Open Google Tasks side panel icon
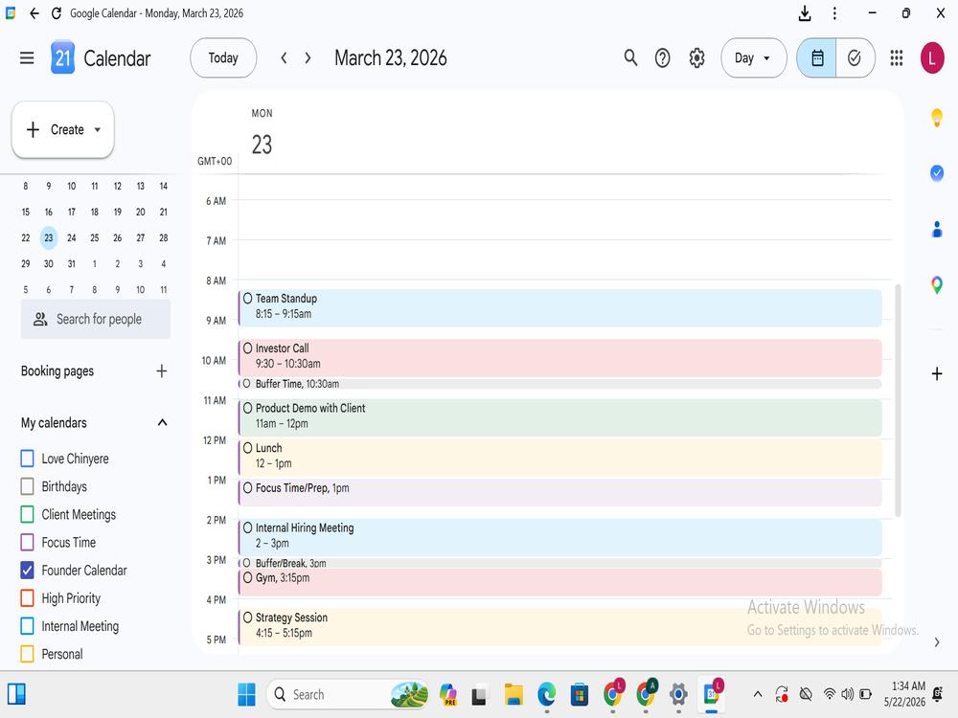This screenshot has height=718, width=958. [937, 173]
